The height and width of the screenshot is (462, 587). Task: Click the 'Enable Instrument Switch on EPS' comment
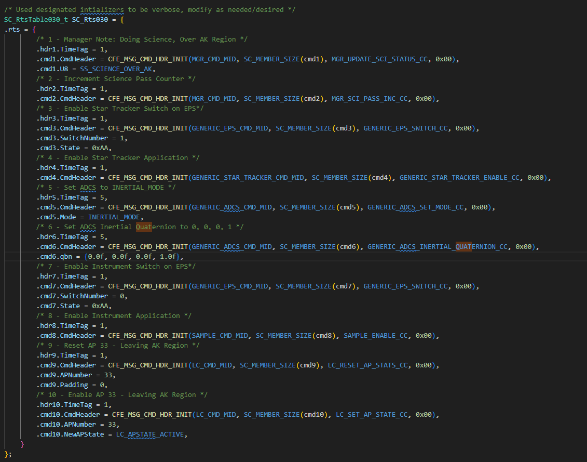pyautogui.click(x=116, y=267)
